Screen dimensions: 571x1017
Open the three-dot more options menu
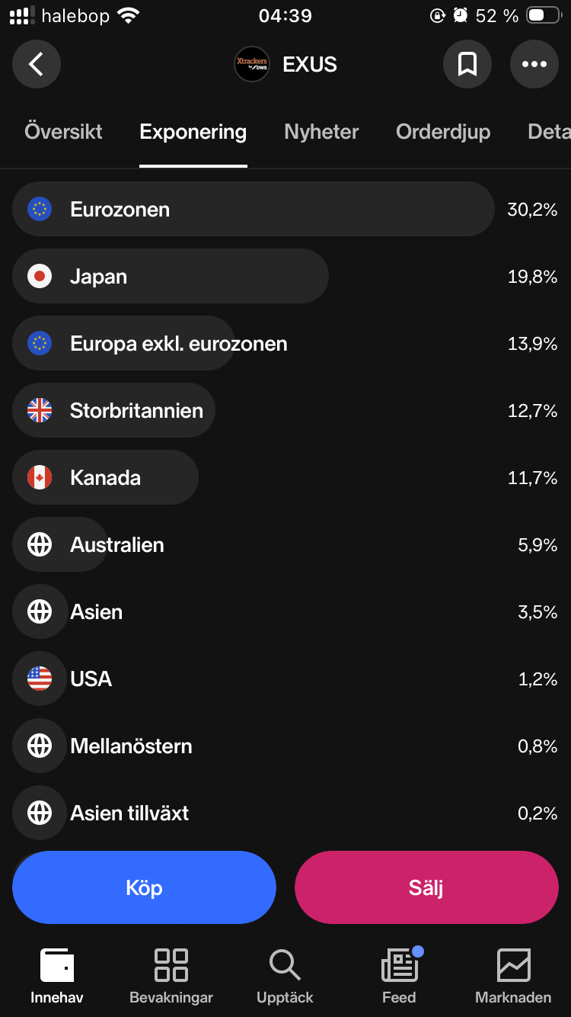tap(534, 64)
